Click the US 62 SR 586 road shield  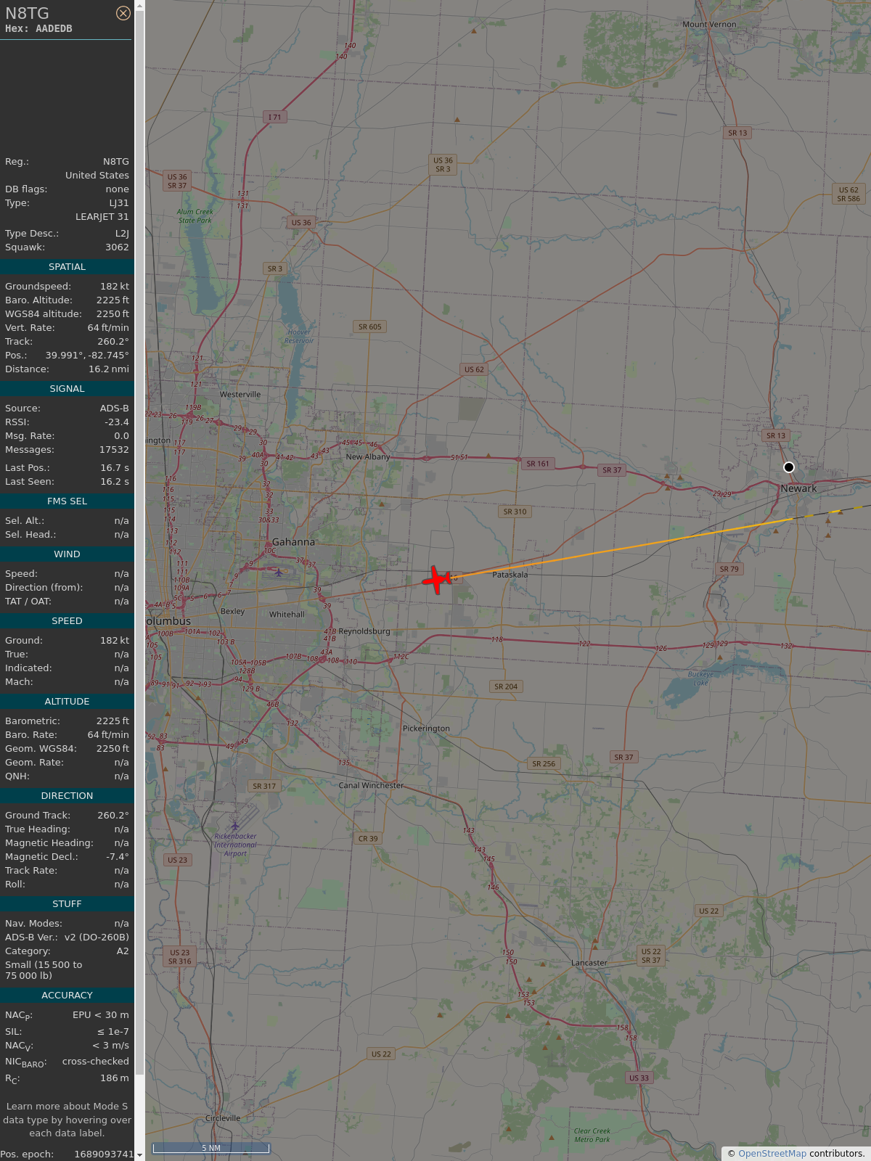(848, 194)
